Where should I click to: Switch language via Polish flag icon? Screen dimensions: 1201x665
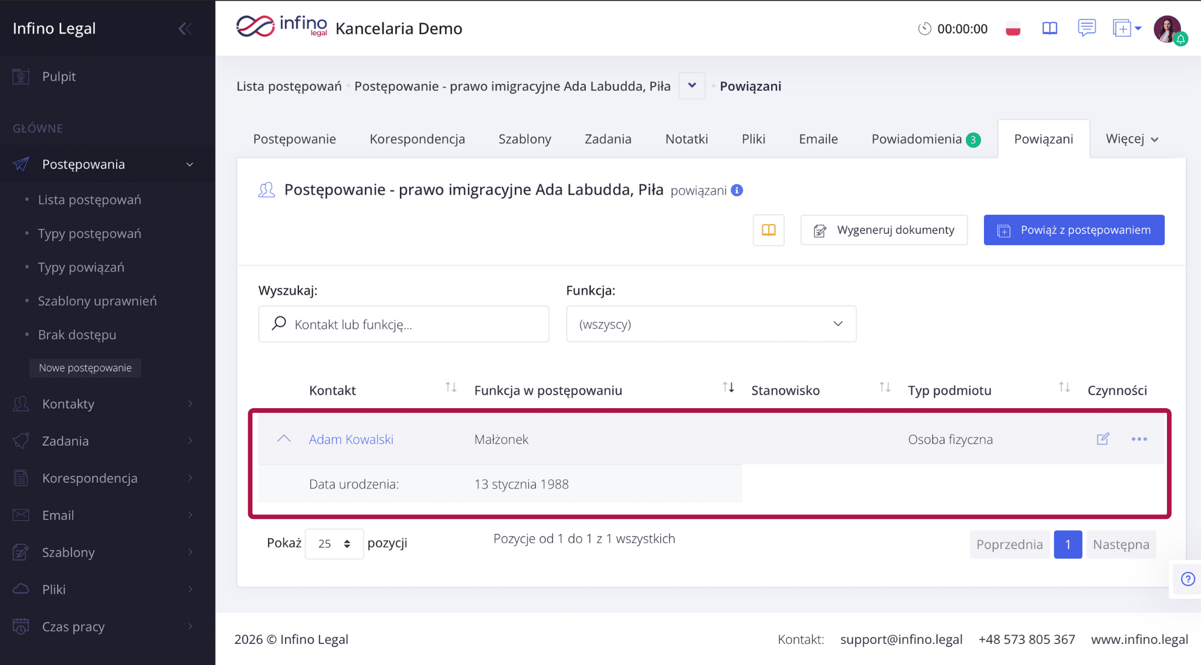[1013, 29]
